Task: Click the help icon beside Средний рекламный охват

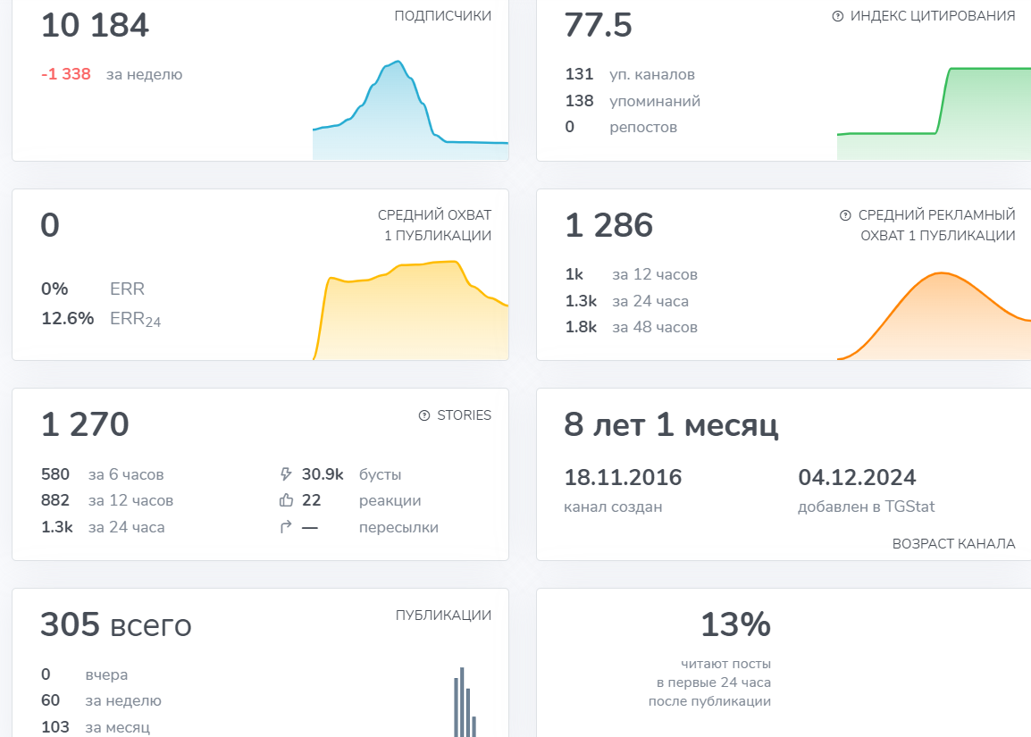Action: [x=845, y=215]
